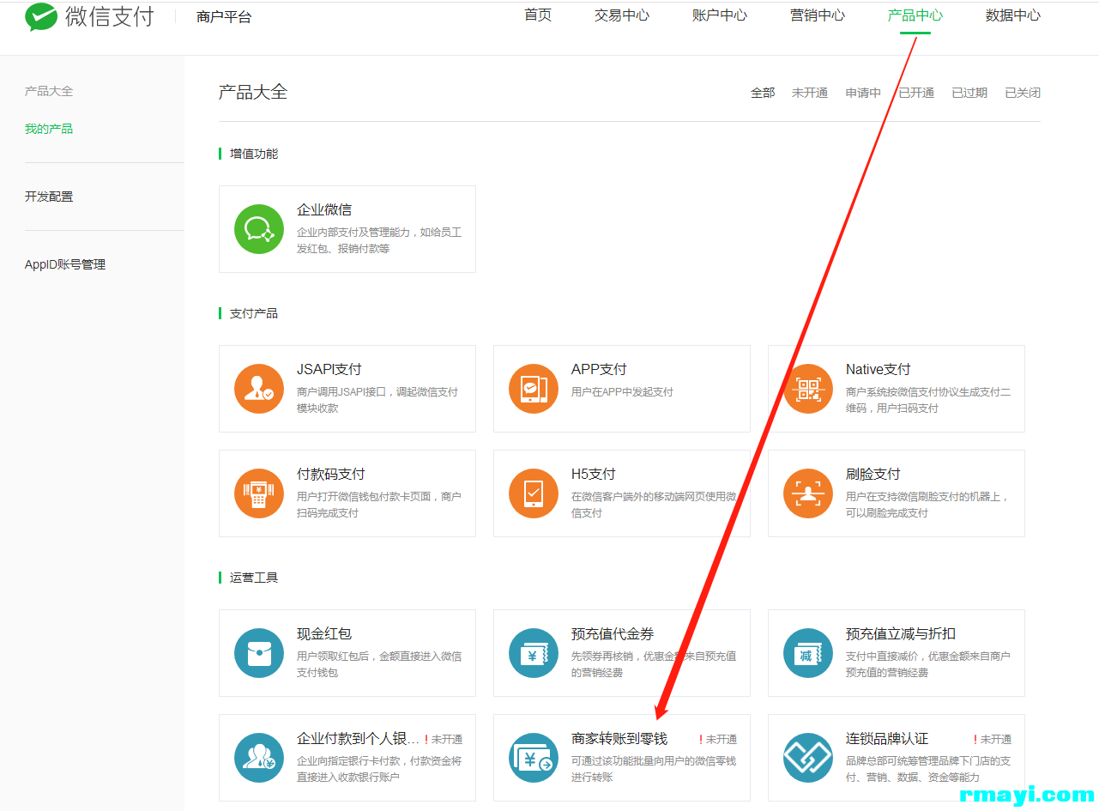The height and width of the screenshot is (811, 1099).
Task: Click the 支付产品 section heading
Action: (254, 313)
